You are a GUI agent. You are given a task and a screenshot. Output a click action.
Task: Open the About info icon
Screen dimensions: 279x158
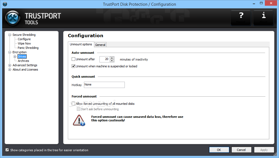(263, 18)
